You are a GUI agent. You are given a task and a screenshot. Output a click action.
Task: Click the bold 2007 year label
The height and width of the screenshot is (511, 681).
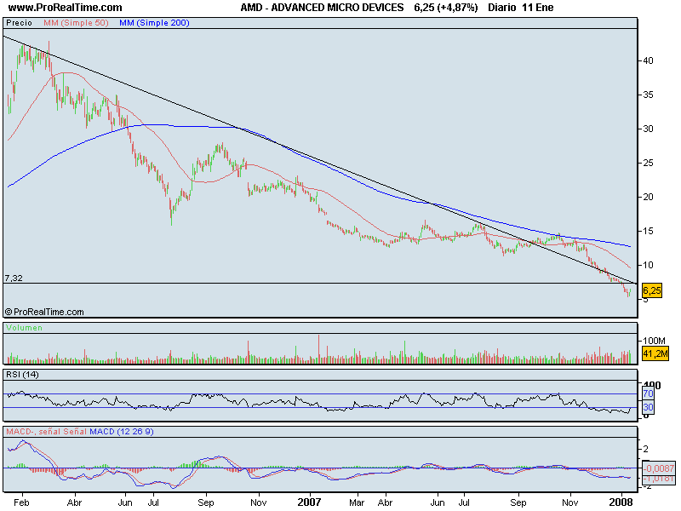309,502
